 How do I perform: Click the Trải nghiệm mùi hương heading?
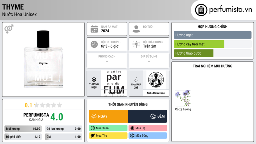coord(212,66)
